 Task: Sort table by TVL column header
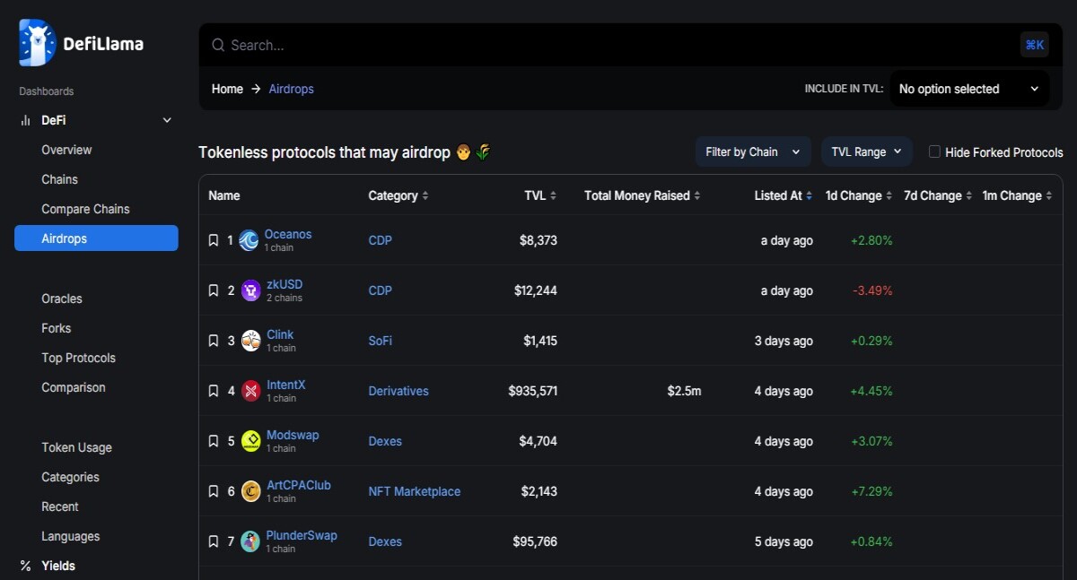click(x=540, y=195)
